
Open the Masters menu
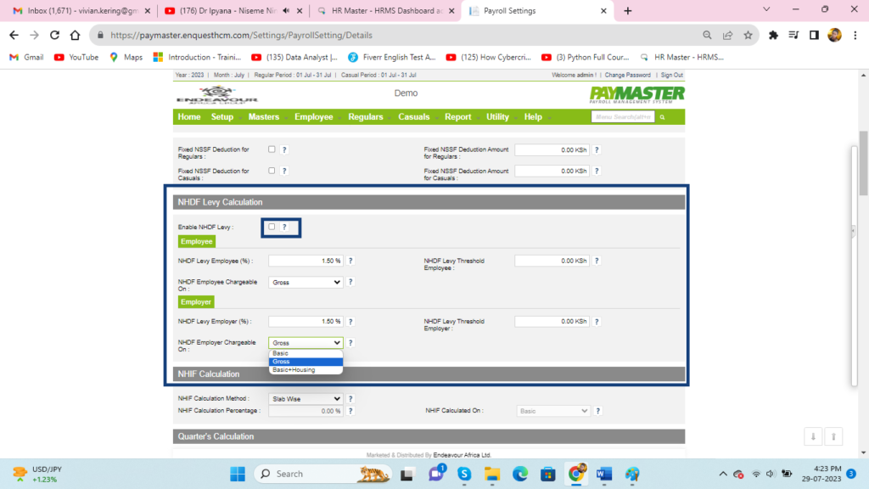point(264,117)
